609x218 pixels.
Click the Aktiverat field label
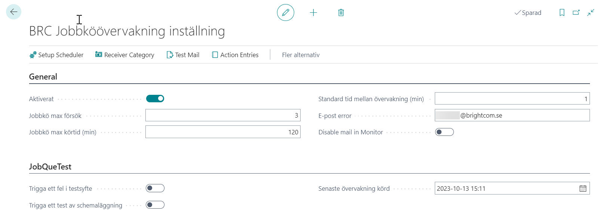coord(41,99)
